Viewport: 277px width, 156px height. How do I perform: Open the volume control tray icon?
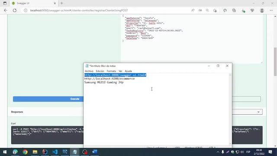point(242,152)
